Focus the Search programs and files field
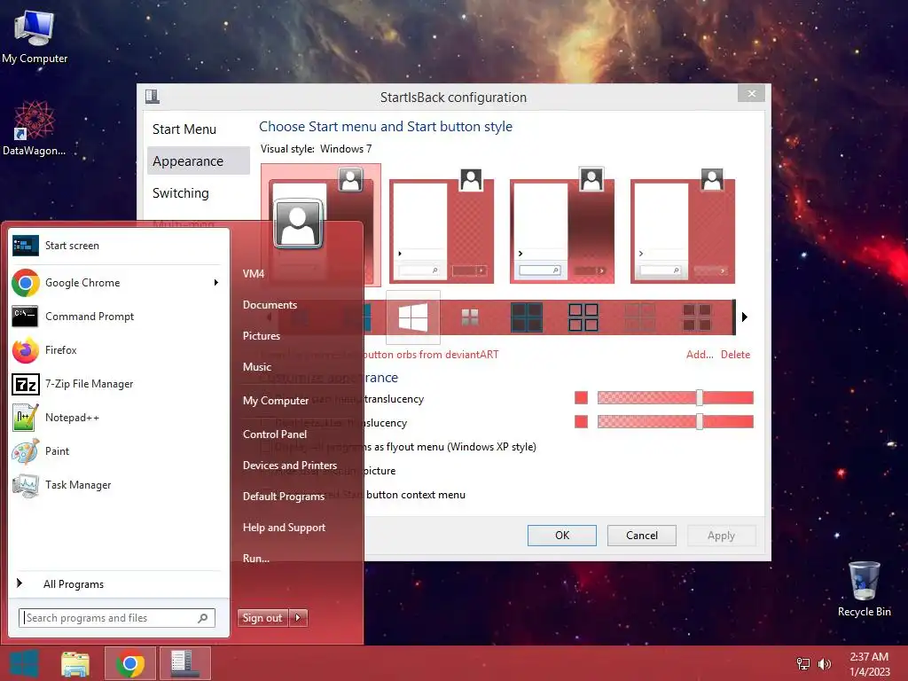Screen dimensions: 908x681 117,618
